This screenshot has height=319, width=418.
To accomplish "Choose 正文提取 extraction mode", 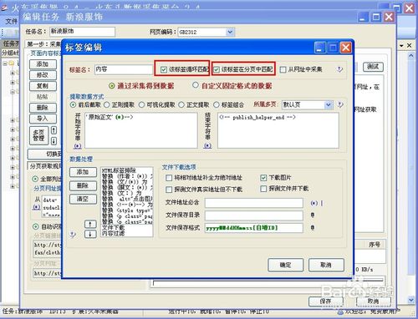I will (181, 105).
